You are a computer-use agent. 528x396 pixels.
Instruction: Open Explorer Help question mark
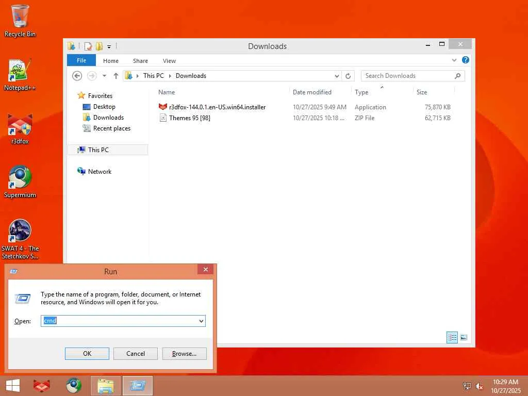pyautogui.click(x=466, y=60)
